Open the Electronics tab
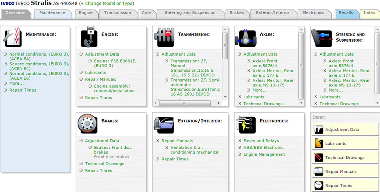380x192 pixels. (314, 14)
